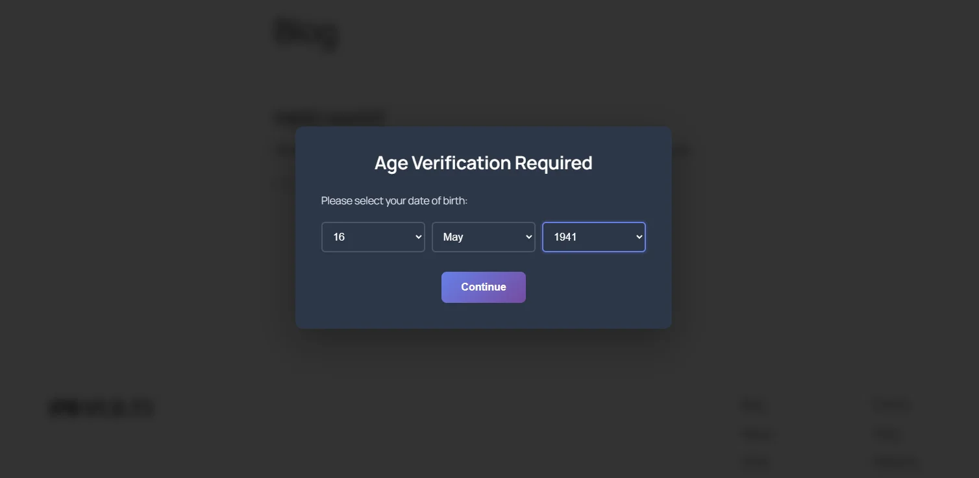Click third blurred footer link in left column
This screenshot has height=478, width=979.
(755, 462)
